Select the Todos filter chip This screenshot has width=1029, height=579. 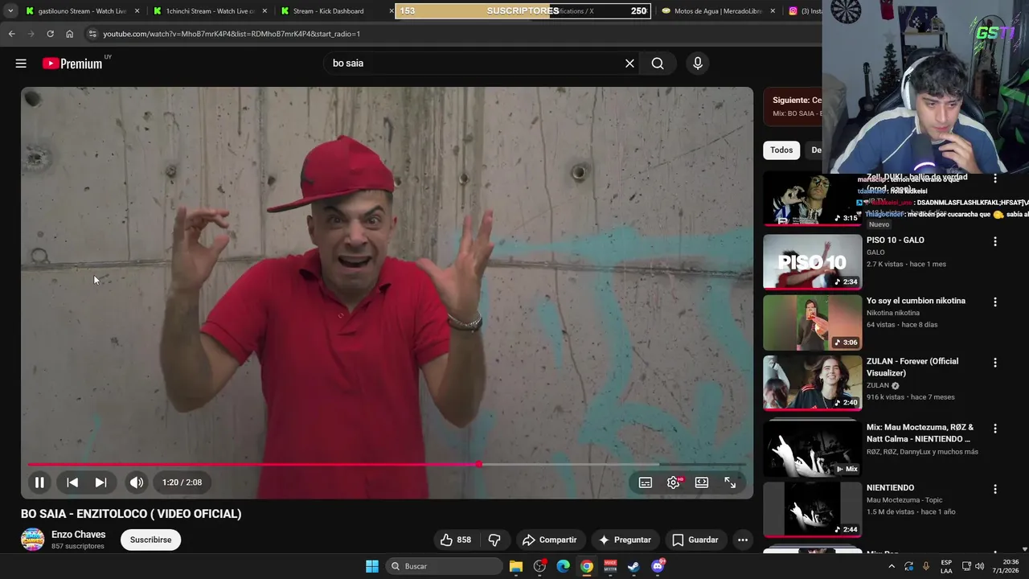(781, 150)
